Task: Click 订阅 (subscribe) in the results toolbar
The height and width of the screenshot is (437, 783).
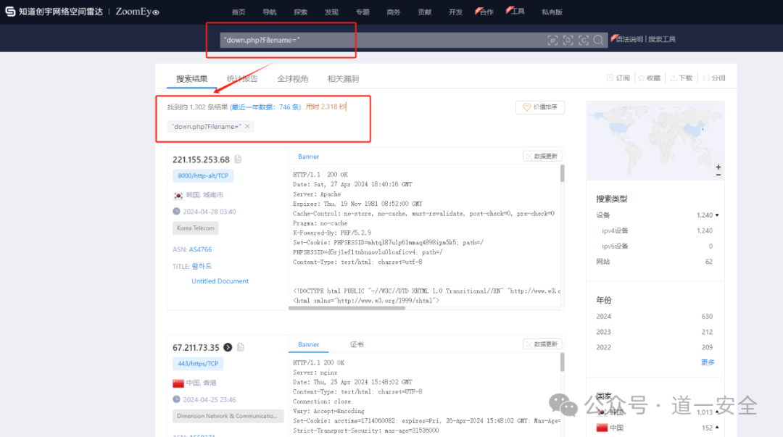Action: coord(618,78)
